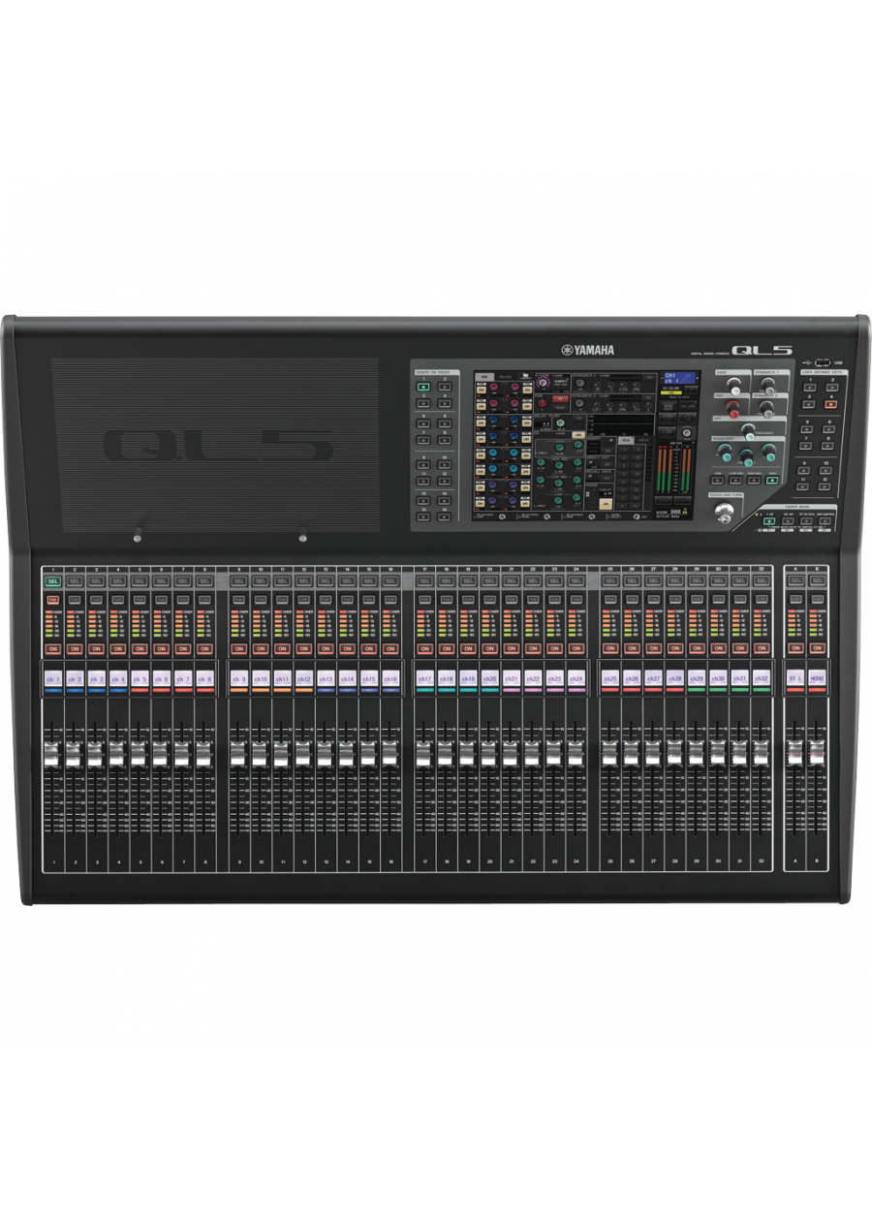Trigger the lit red User Defined Key 4
872x1221 pixels.
(831, 403)
